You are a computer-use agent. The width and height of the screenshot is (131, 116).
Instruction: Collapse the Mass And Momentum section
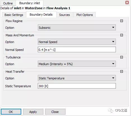[x=121, y=35]
